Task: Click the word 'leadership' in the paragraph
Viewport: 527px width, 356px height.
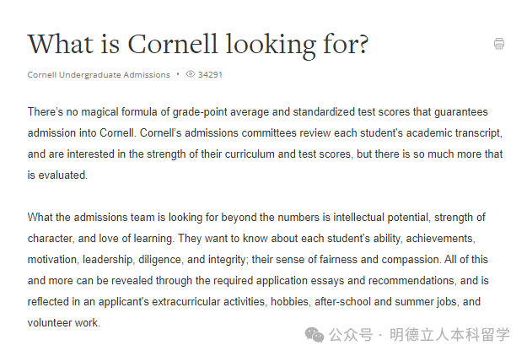Action: click(x=108, y=260)
